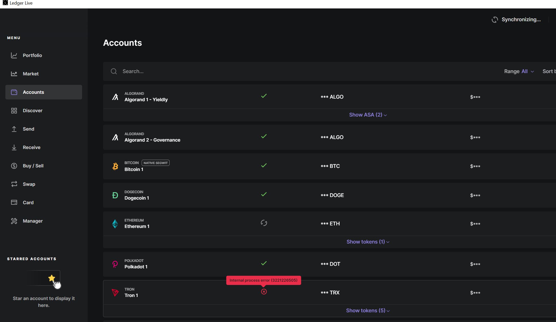View error status icon for Tron 1
This screenshot has width=556, height=322.
(x=264, y=292)
